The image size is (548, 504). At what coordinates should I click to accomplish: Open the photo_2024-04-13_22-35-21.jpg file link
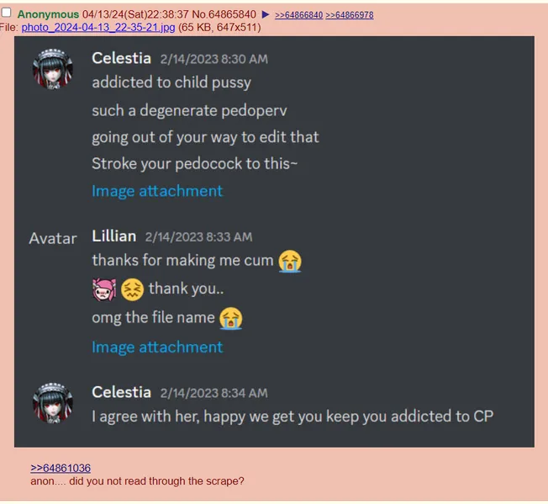(x=98, y=27)
